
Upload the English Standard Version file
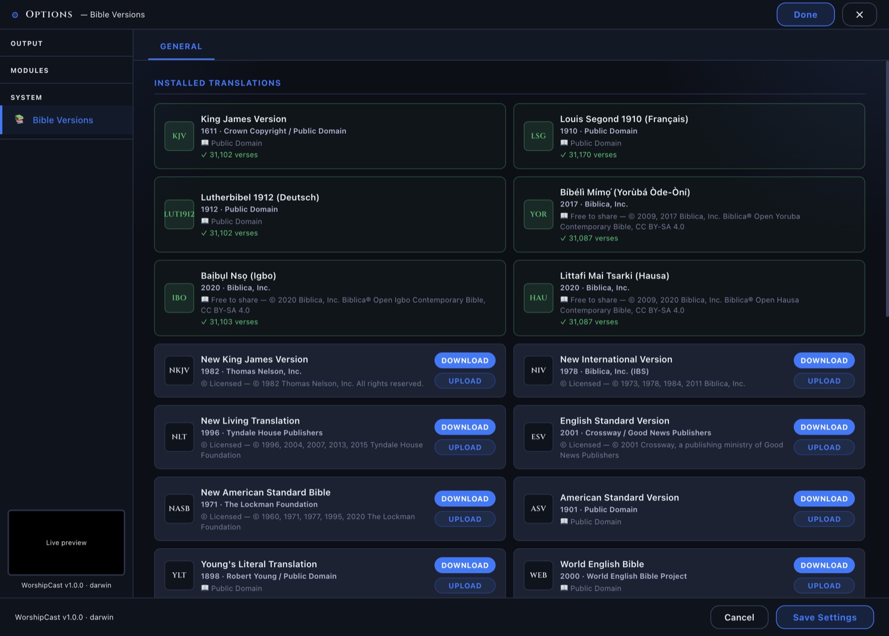[824, 447]
